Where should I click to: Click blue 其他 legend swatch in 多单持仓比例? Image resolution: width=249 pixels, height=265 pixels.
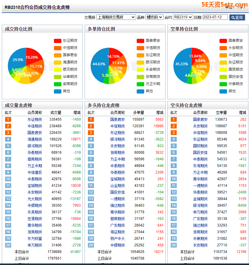[140, 91]
